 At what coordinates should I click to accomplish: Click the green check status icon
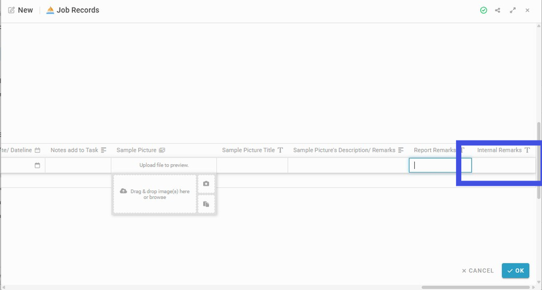pos(484,11)
